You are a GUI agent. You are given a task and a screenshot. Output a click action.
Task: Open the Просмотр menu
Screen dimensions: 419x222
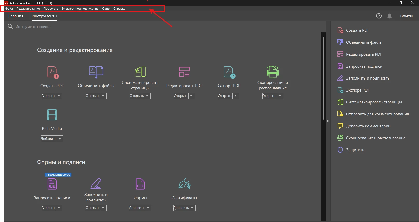tap(51, 9)
